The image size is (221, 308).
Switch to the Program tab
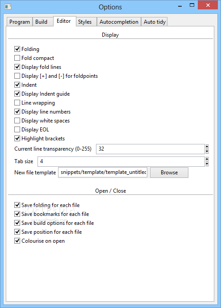20,22
